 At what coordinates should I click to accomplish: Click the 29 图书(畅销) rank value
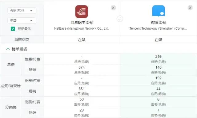tap(82, 110)
